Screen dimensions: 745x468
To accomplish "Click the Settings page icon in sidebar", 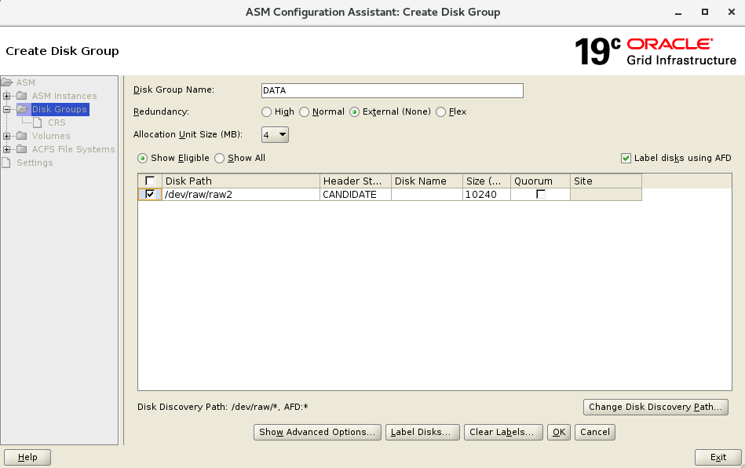I will coord(7,163).
